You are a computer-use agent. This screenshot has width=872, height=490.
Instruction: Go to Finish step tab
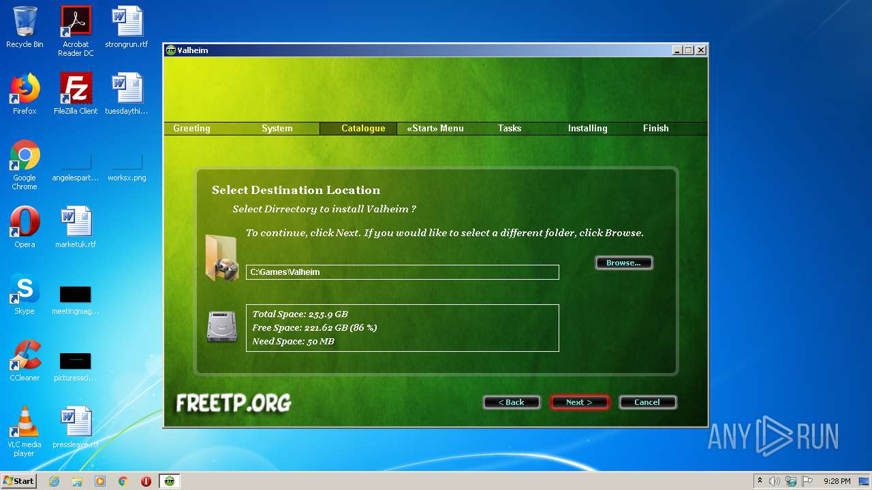coord(656,128)
